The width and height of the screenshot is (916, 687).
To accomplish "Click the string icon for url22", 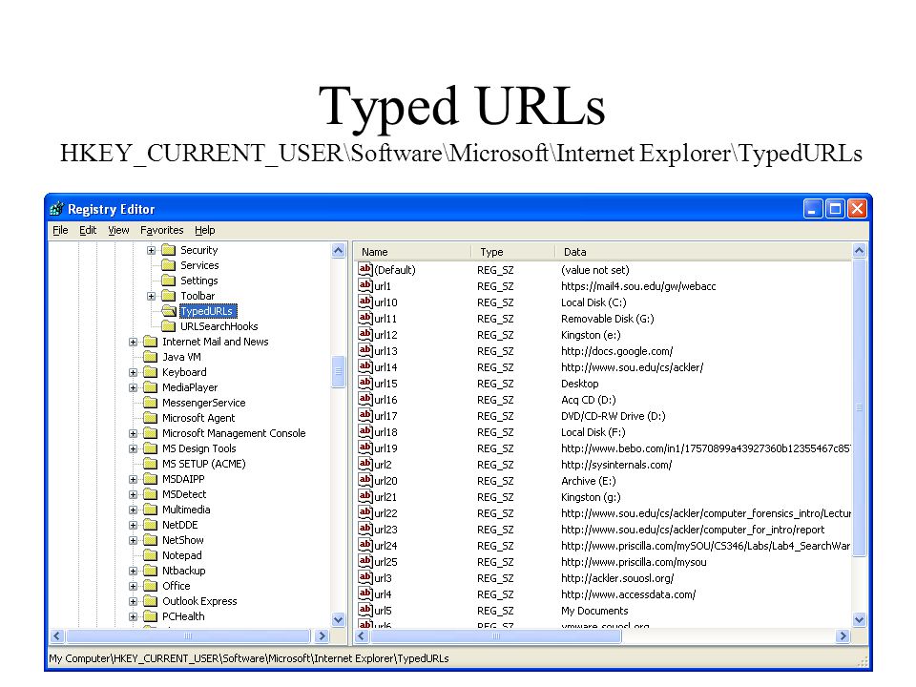I will tap(365, 513).
